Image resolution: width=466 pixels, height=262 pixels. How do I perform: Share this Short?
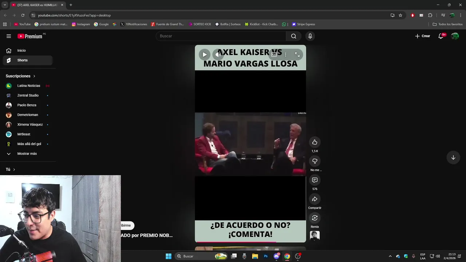click(315, 199)
